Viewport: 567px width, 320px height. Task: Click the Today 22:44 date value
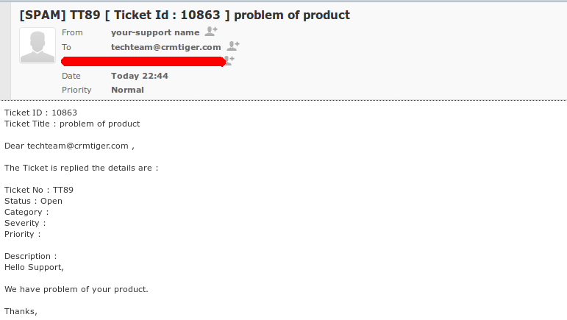(x=140, y=76)
